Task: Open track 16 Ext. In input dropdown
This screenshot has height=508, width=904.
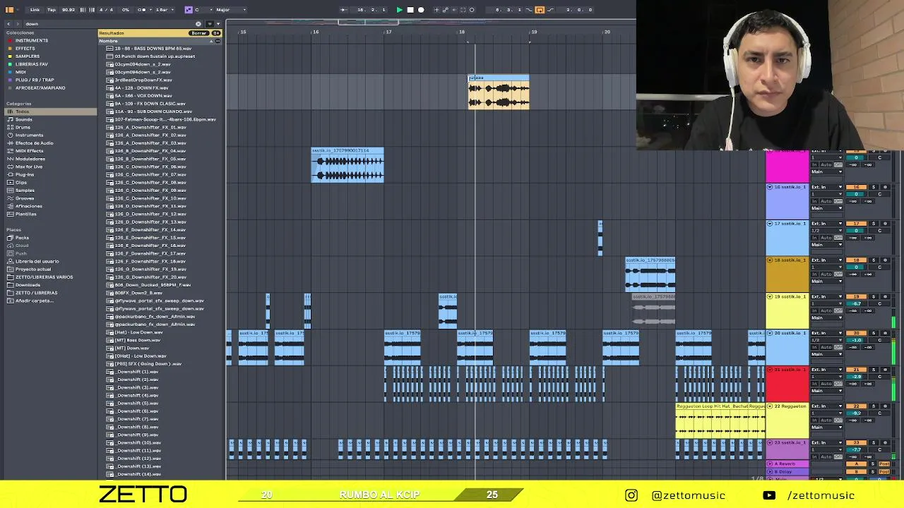Action: [826, 187]
